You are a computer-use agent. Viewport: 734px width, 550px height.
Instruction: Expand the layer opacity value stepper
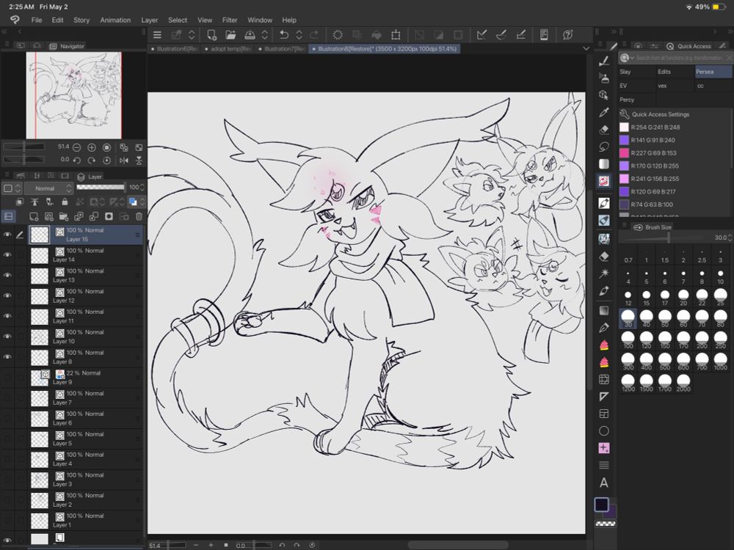(142, 188)
